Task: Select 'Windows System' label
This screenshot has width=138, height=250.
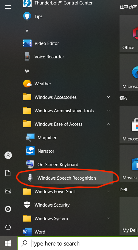Action: (51, 219)
